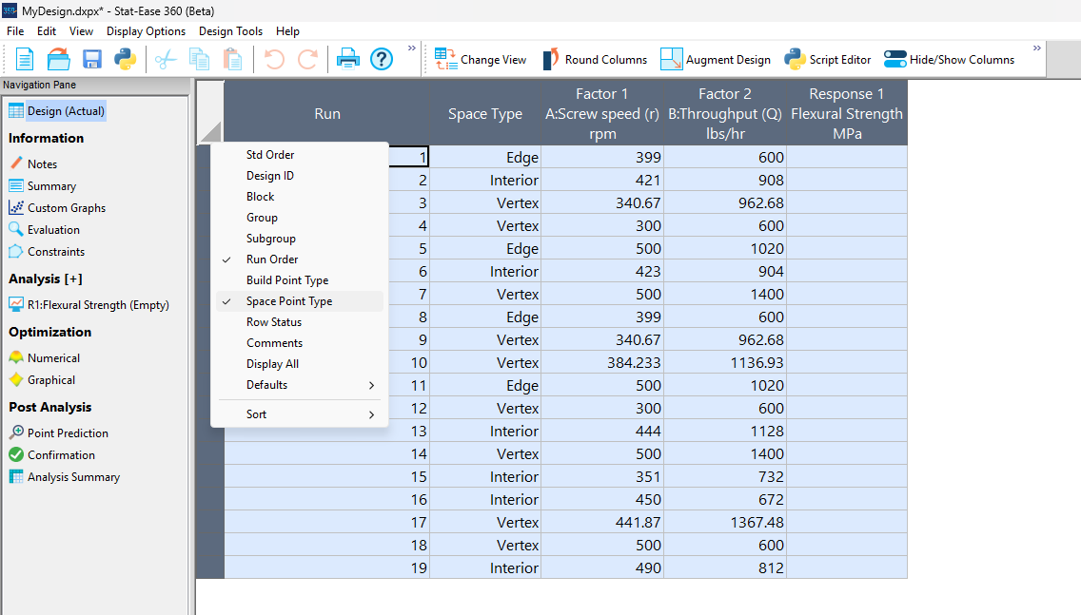Open the Help question mark icon

tap(381, 58)
